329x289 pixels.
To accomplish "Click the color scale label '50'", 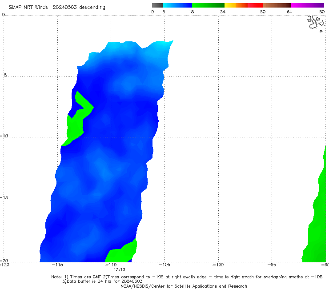I will 263,12.
